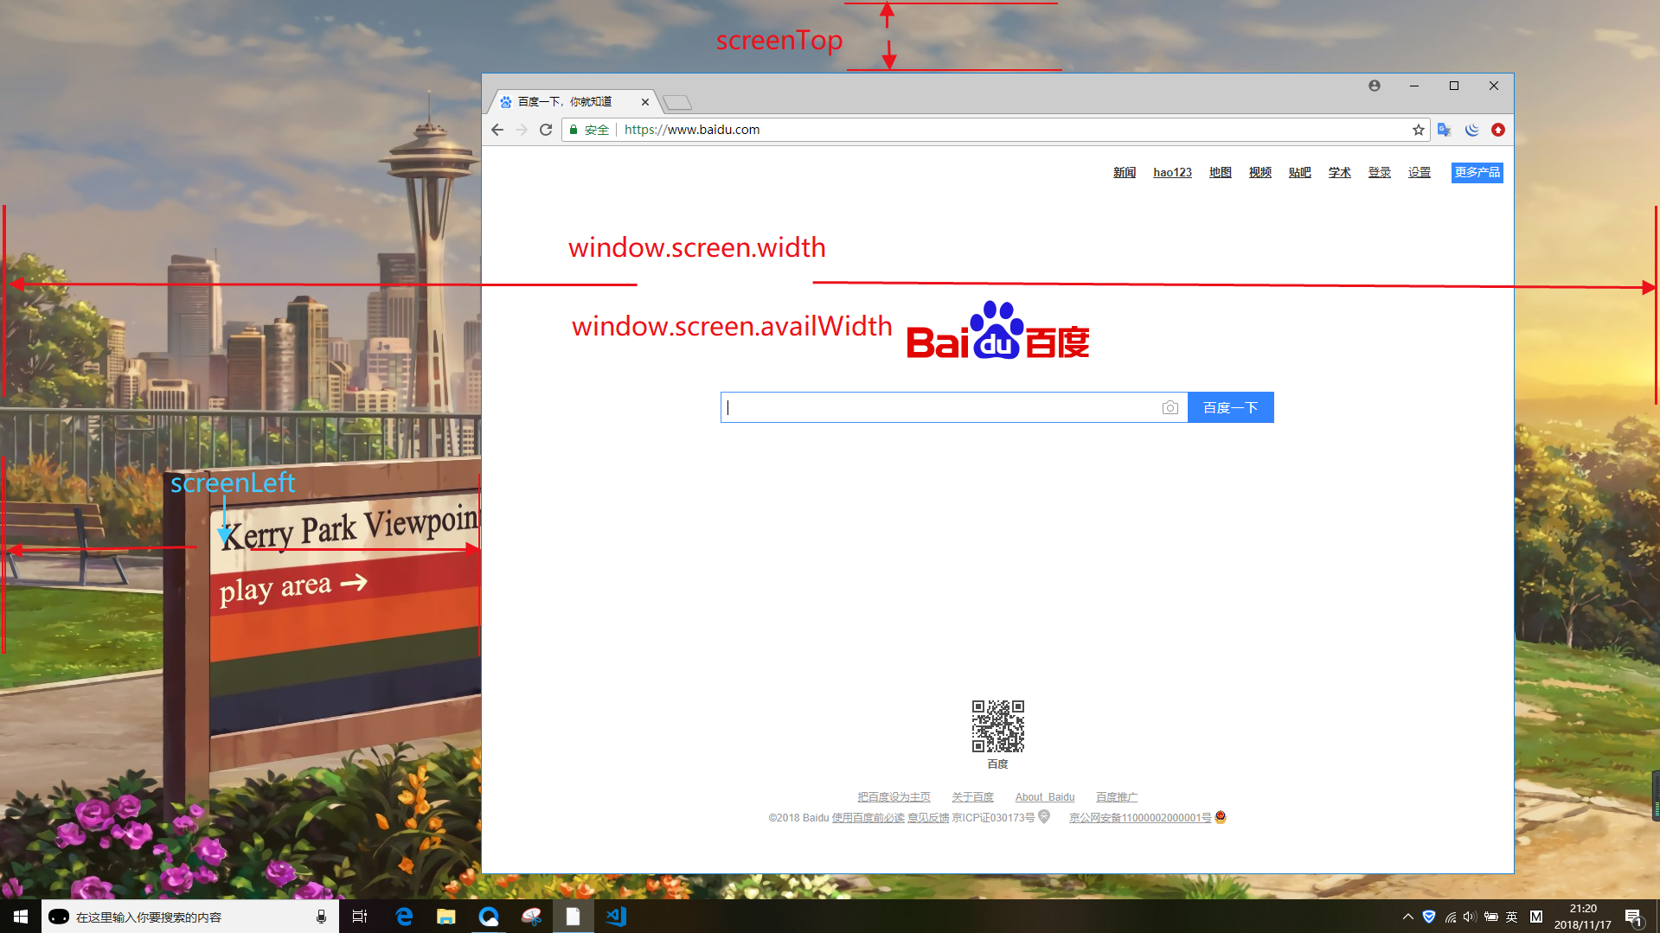Expand hidden icons with the tray arrow
1660x933 pixels.
click(1407, 917)
